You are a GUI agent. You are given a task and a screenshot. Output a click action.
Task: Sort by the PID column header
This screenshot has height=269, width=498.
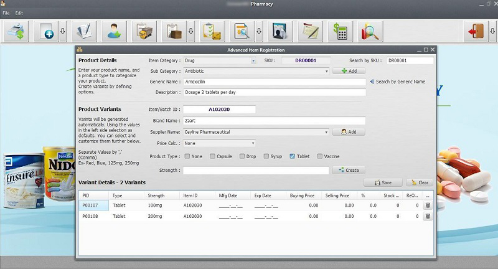point(93,196)
